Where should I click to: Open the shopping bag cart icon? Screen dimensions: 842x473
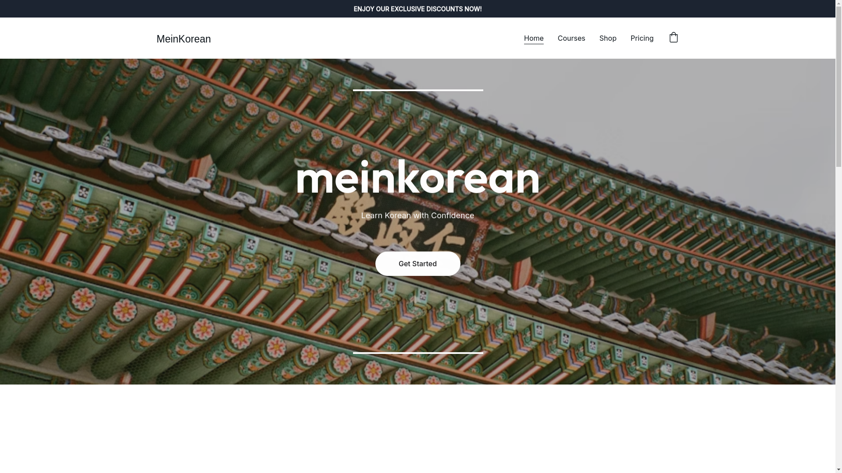(673, 38)
